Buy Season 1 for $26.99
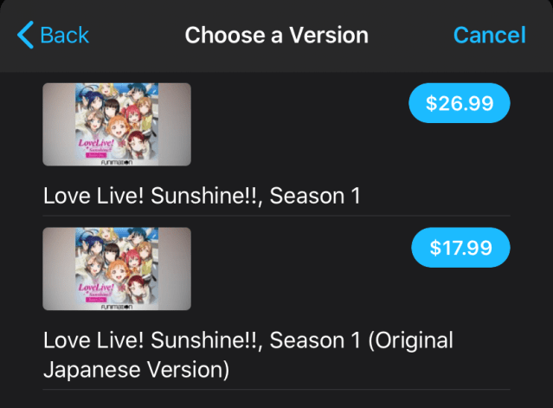This screenshot has height=408, width=553. (460, 104)
